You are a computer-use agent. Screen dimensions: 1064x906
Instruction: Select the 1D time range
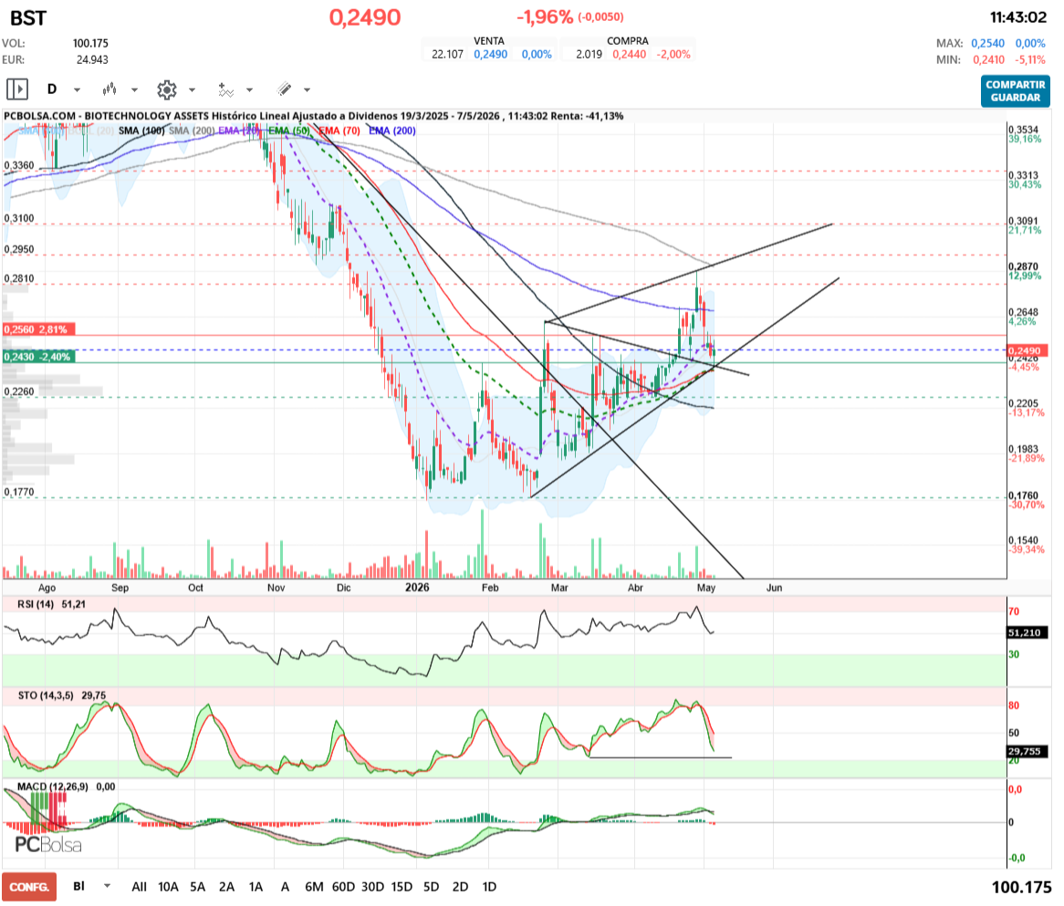[489, 886]
